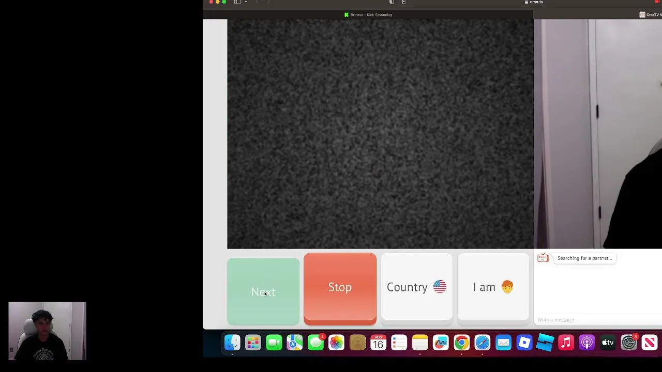Toggle the Safari sidebar button

point(237,2)
